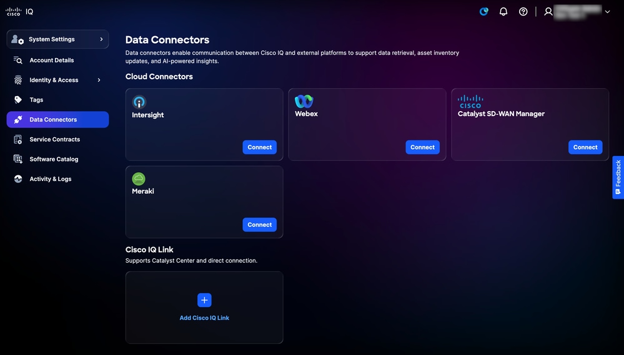Click the Data Connectors page heading

pyautogui.click(x=167, y=40)
